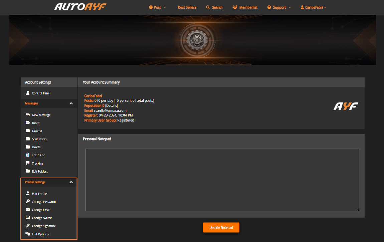
Task: Open the Post dropdown menu
Action: [157, 7]
